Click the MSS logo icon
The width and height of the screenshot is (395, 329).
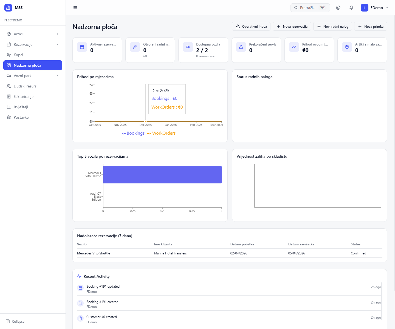tap(8, 7)
